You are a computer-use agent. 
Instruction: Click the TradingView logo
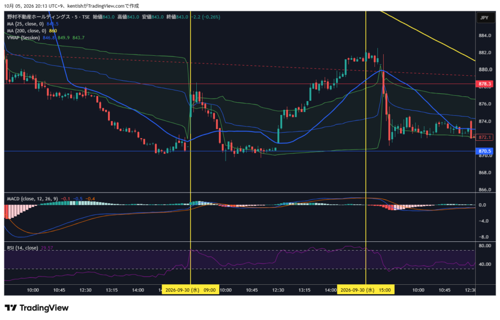tap(37, 308)
